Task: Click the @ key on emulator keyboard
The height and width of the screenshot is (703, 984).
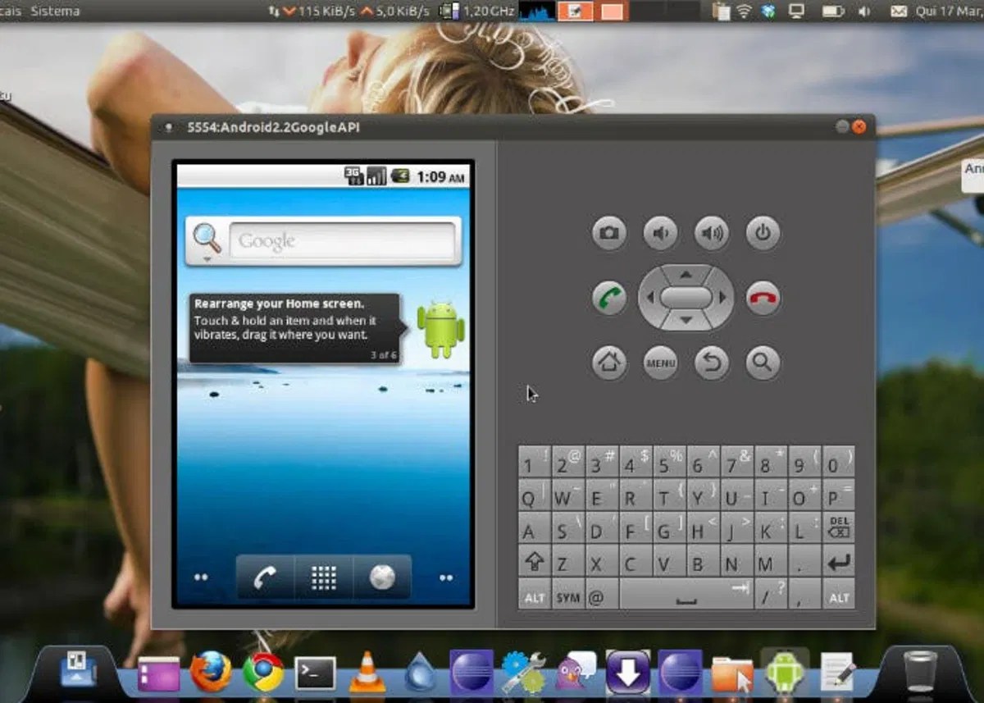Action: 602,595
